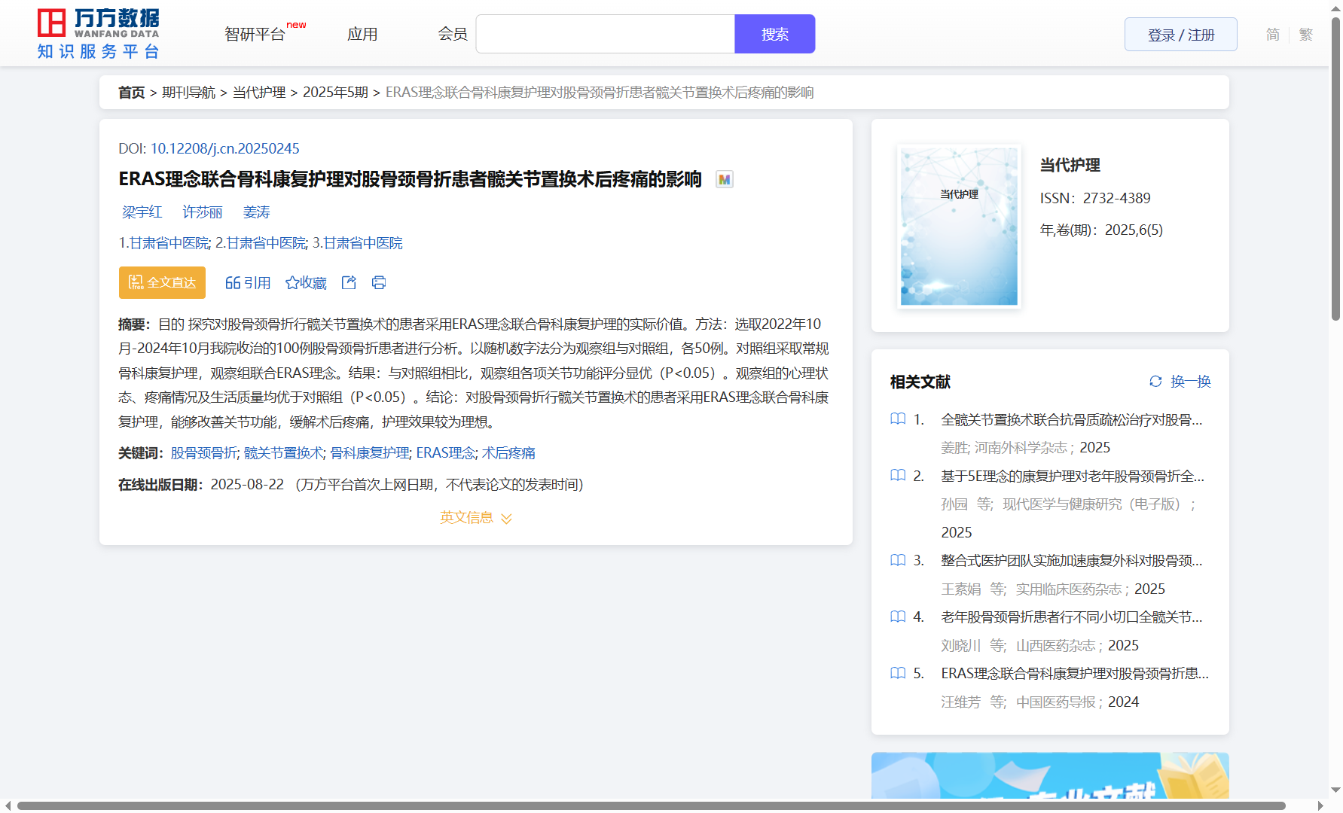This screenshot has width=1343, height=813.
Task: Click the print icon in article toolbar
Action: click(379, 282)
